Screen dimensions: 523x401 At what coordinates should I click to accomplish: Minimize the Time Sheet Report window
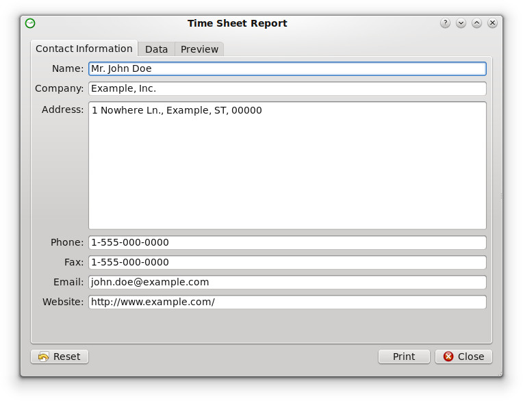(461, 23)
